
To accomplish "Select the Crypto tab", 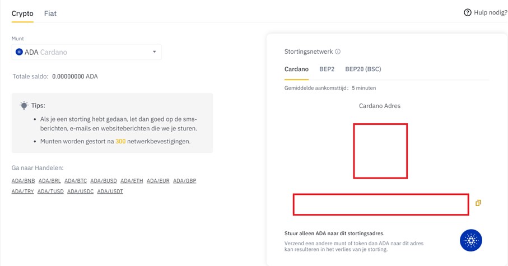I will [22, 13].
